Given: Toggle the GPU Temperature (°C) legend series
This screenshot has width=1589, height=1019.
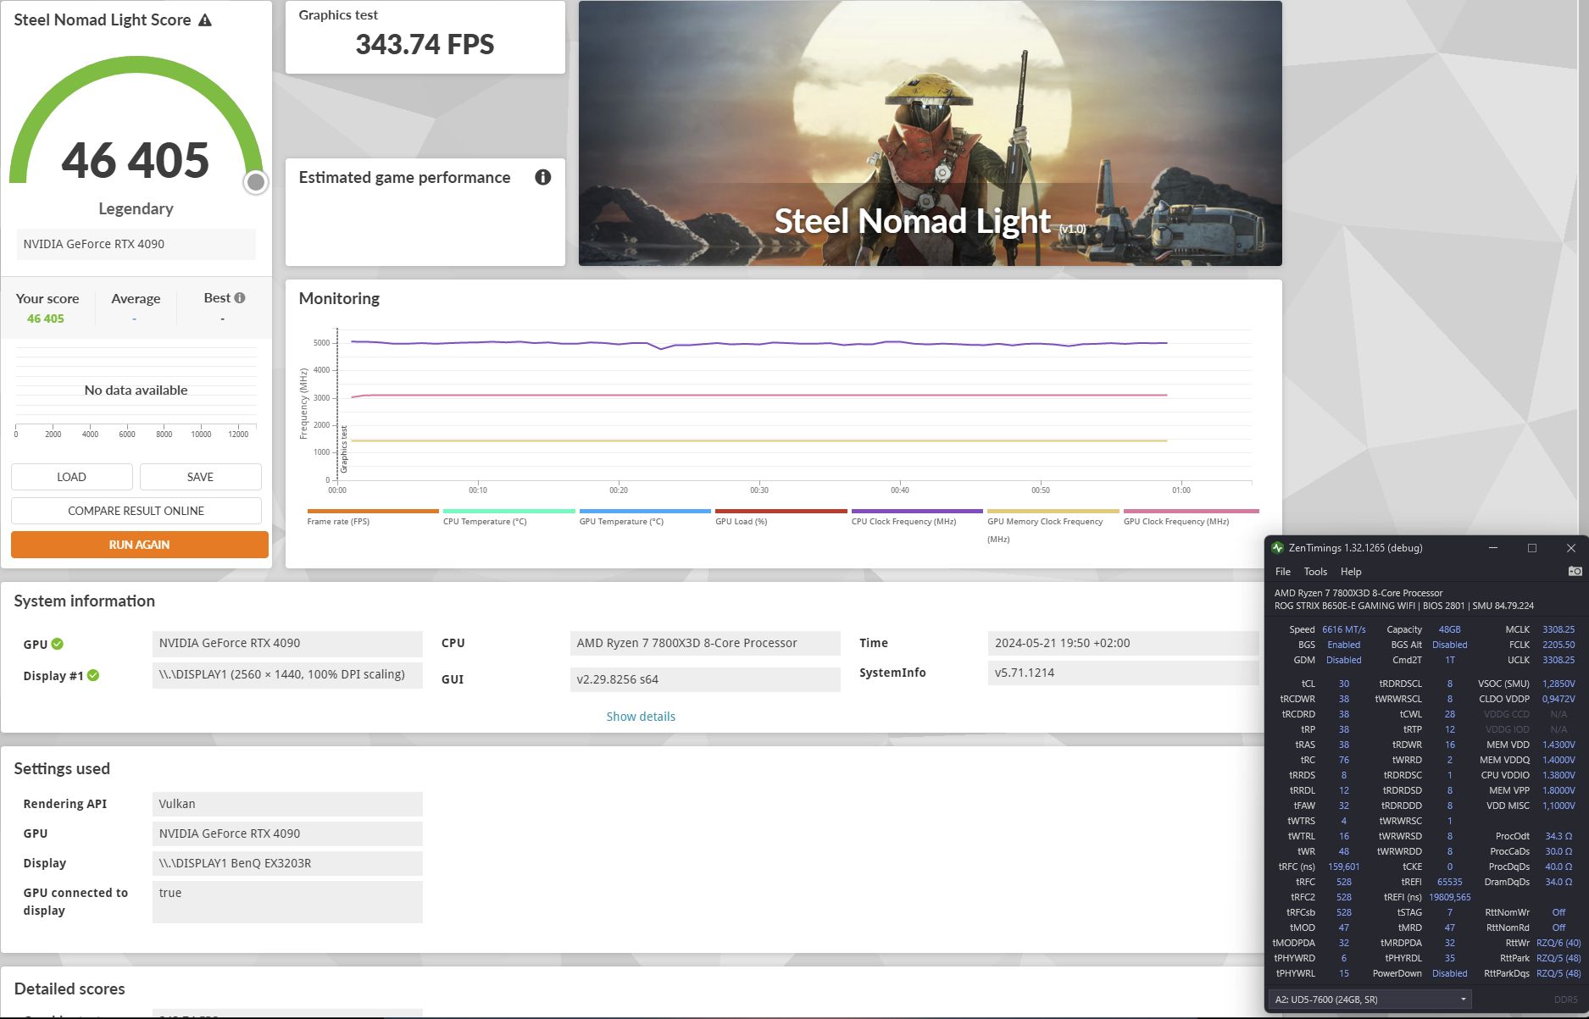Looking at the screenshot, I should pos(644,517).
